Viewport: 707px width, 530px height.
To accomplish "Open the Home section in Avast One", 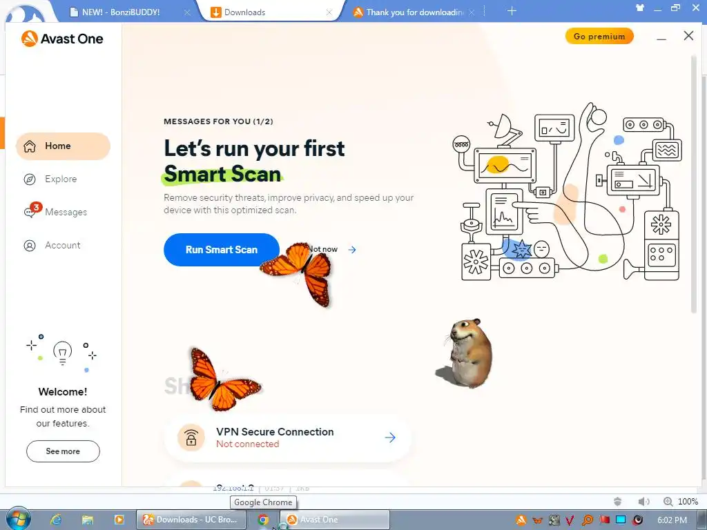I will [63, 146].
